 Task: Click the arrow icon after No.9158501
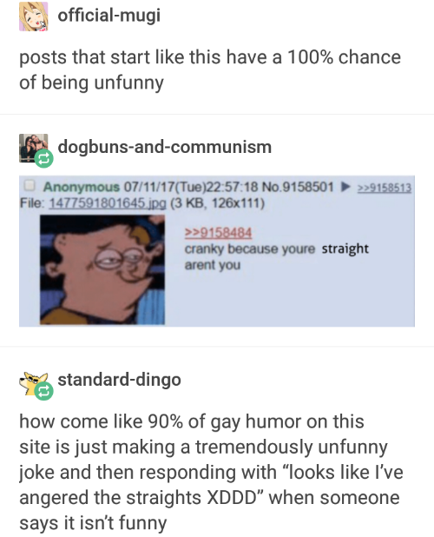(345, 187)
